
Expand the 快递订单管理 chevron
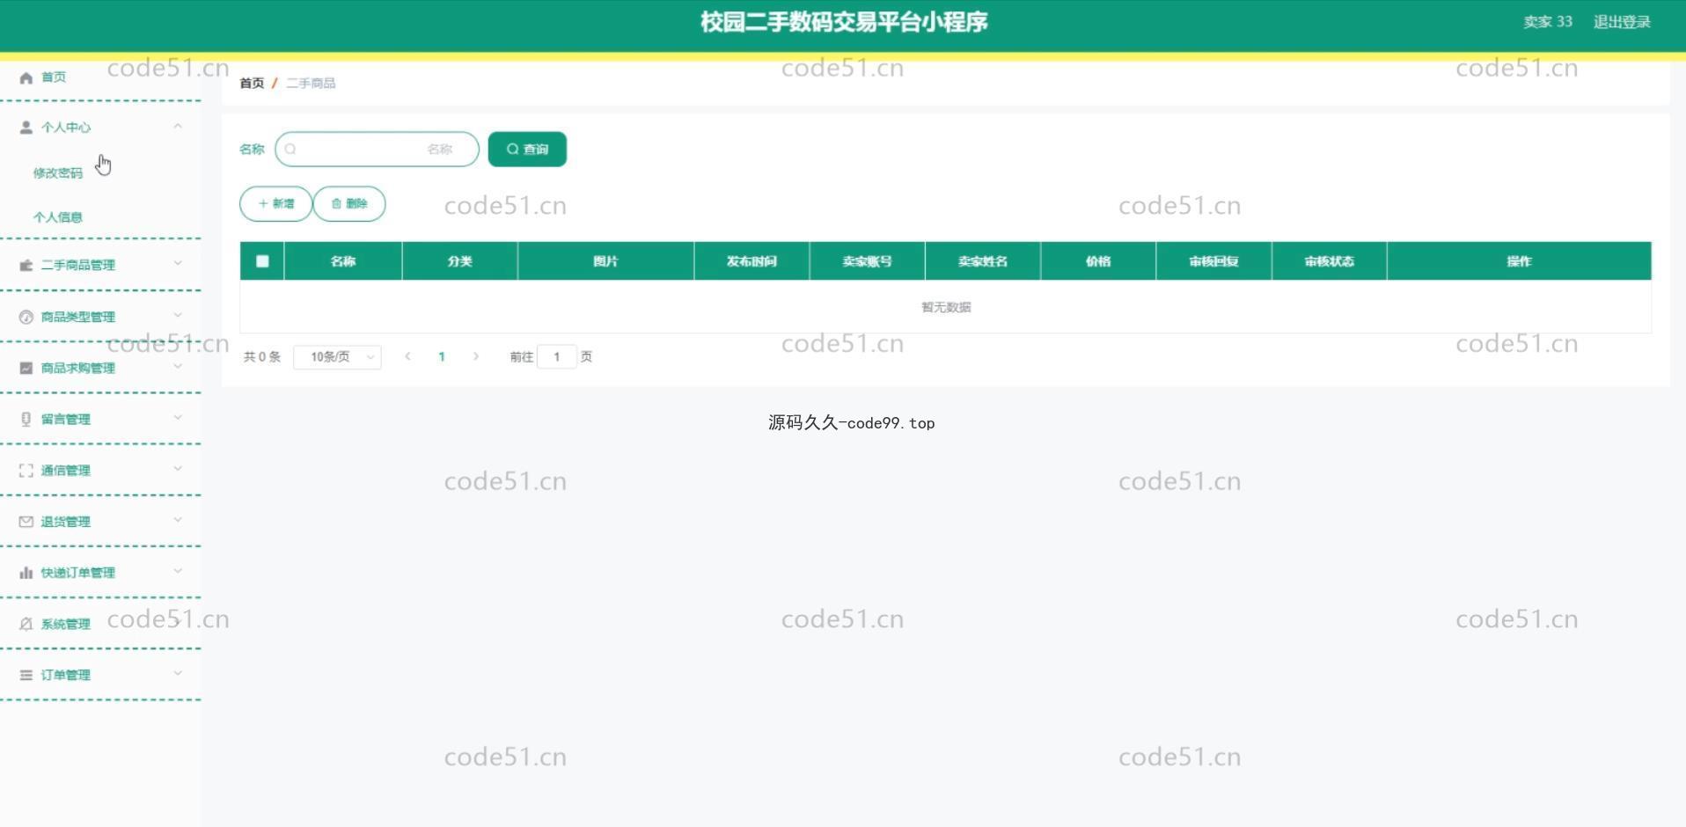click(x=178, y=571)
